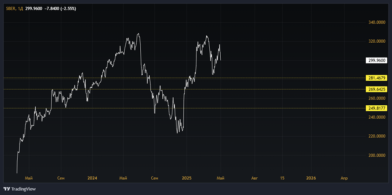Click the 260.0000 price scale value
Viewport: 392px width, 195px height.
tap(376, 98)
